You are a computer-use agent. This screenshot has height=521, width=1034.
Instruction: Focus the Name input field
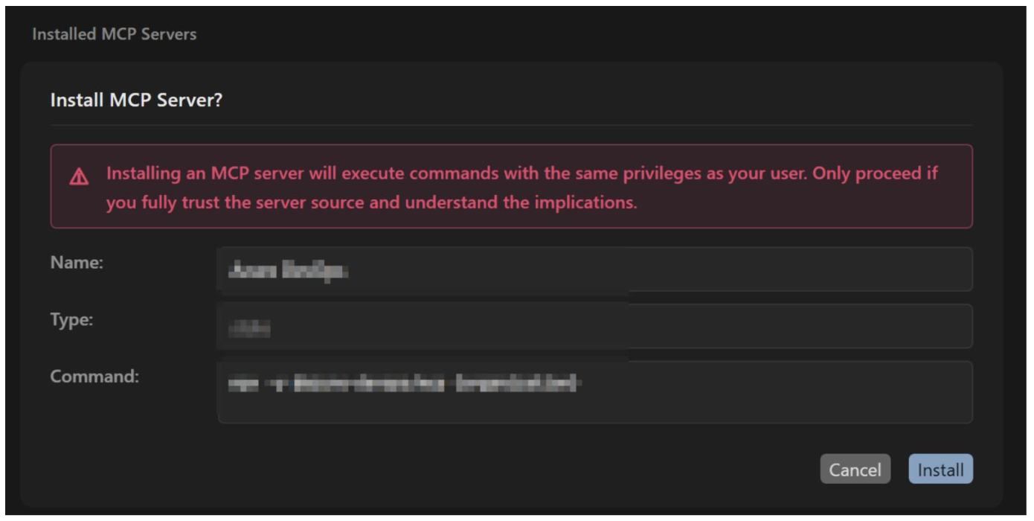tap(744, 269)
